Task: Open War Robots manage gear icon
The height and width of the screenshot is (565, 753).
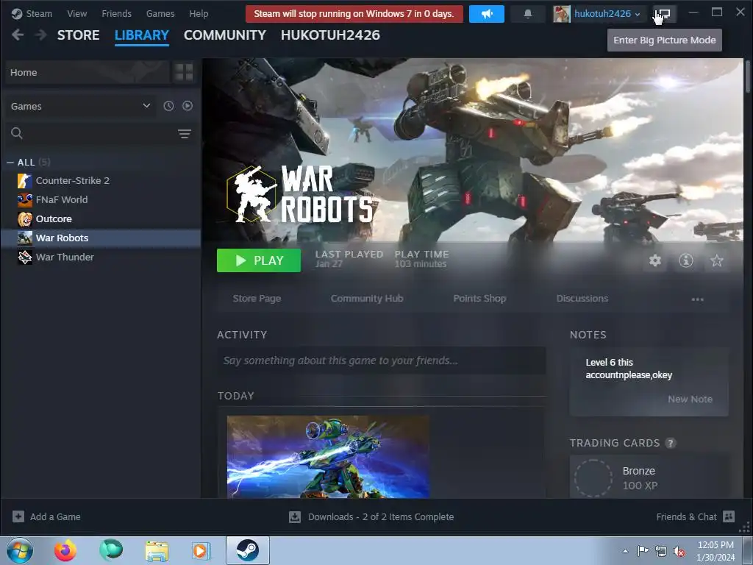Action: tap(655, 260)
